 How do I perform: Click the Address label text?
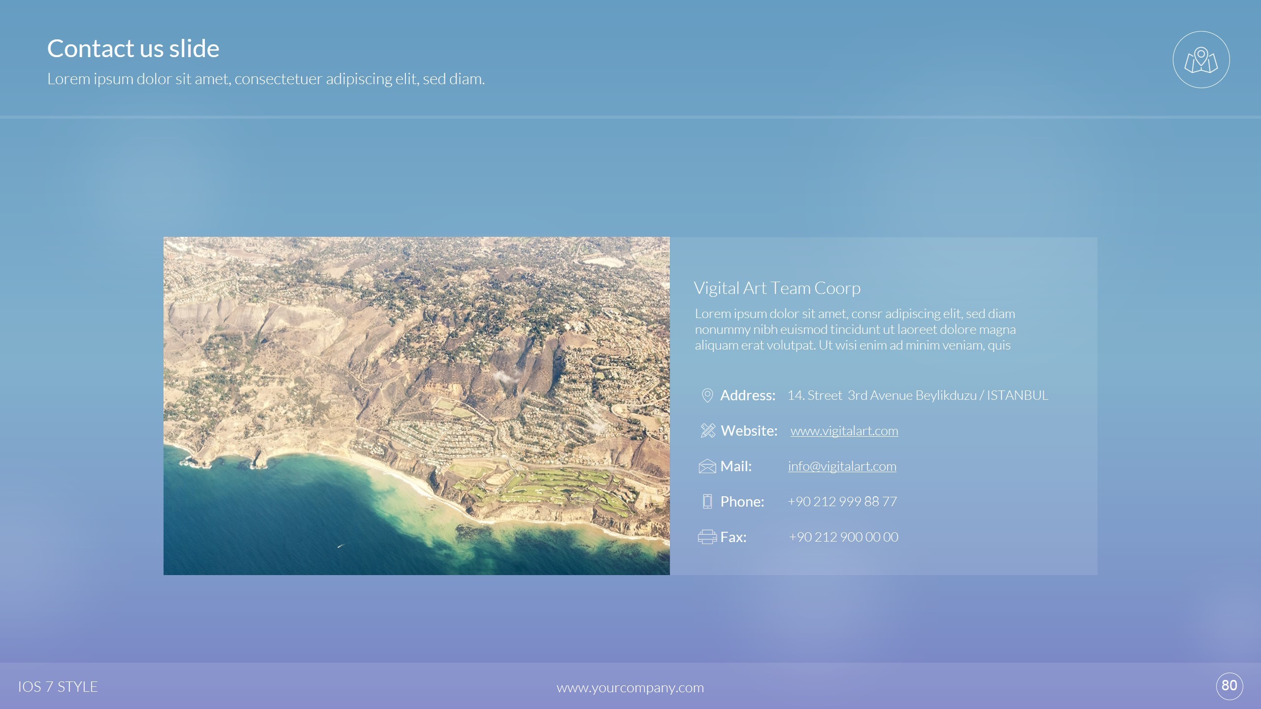pyautogui.click(x=747, y=395)
